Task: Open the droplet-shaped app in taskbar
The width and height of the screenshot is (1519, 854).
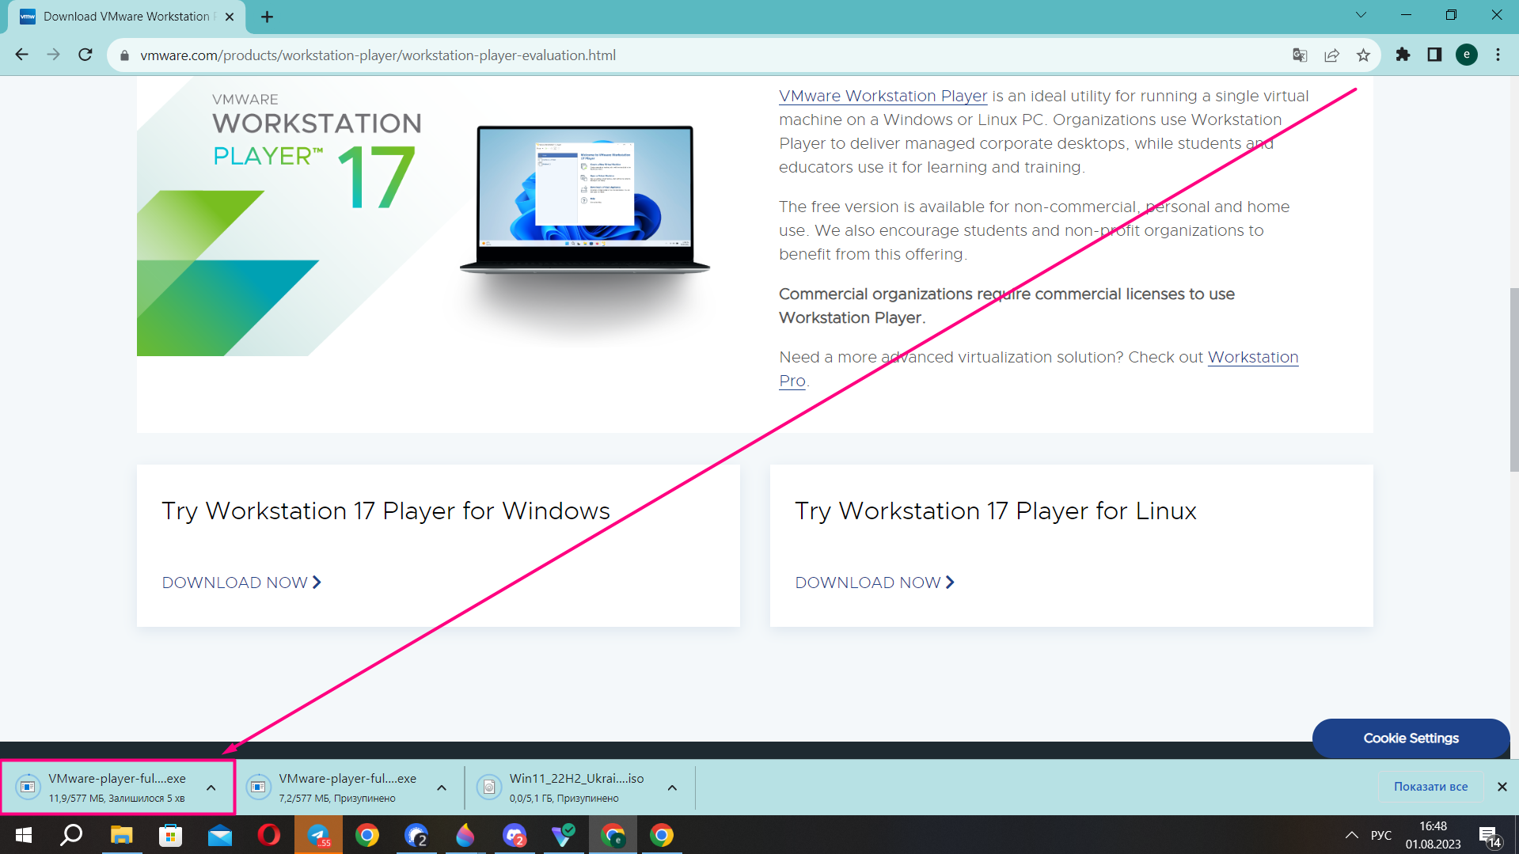Action: [x=465, y=835]
